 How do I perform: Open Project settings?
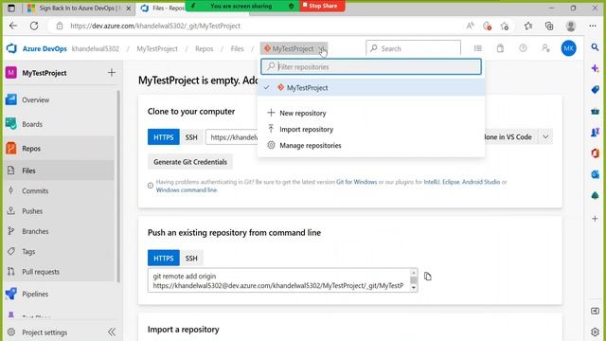coord(45,332)
